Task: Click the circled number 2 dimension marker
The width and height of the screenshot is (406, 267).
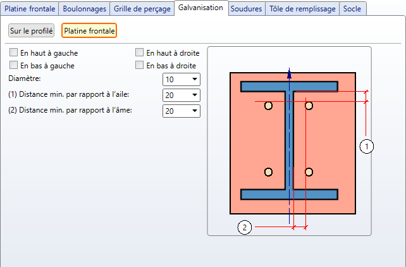Action: 245,227
